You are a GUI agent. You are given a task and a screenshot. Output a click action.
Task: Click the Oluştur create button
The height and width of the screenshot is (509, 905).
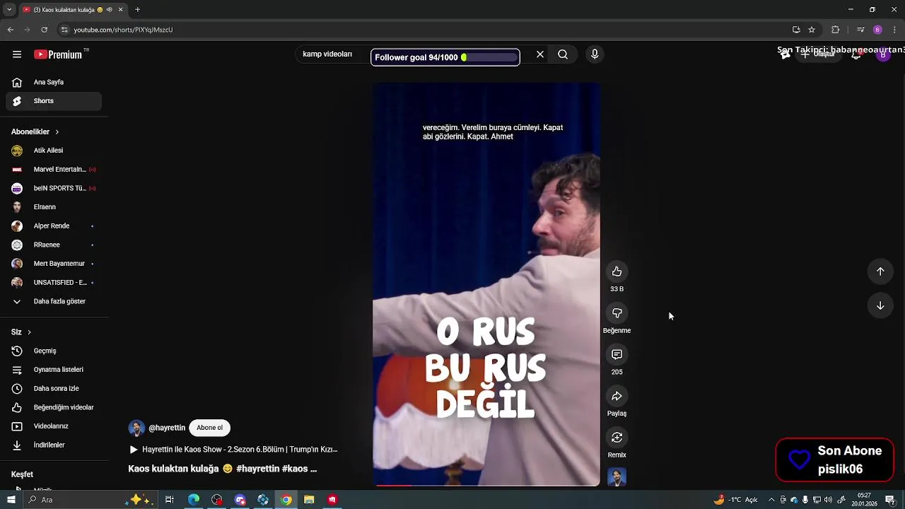tap(818, 54)
